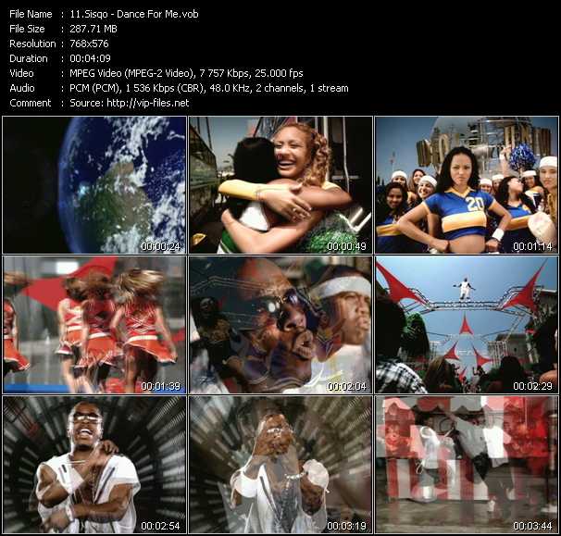Select the thumbnail with red tents and stage
The width and height of the screenshot is (561, 536).
(x=467, y=325)
